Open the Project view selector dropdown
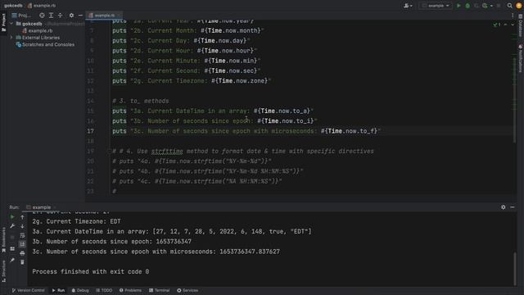Viewport: 524px width, 295px height. point(22,16)
